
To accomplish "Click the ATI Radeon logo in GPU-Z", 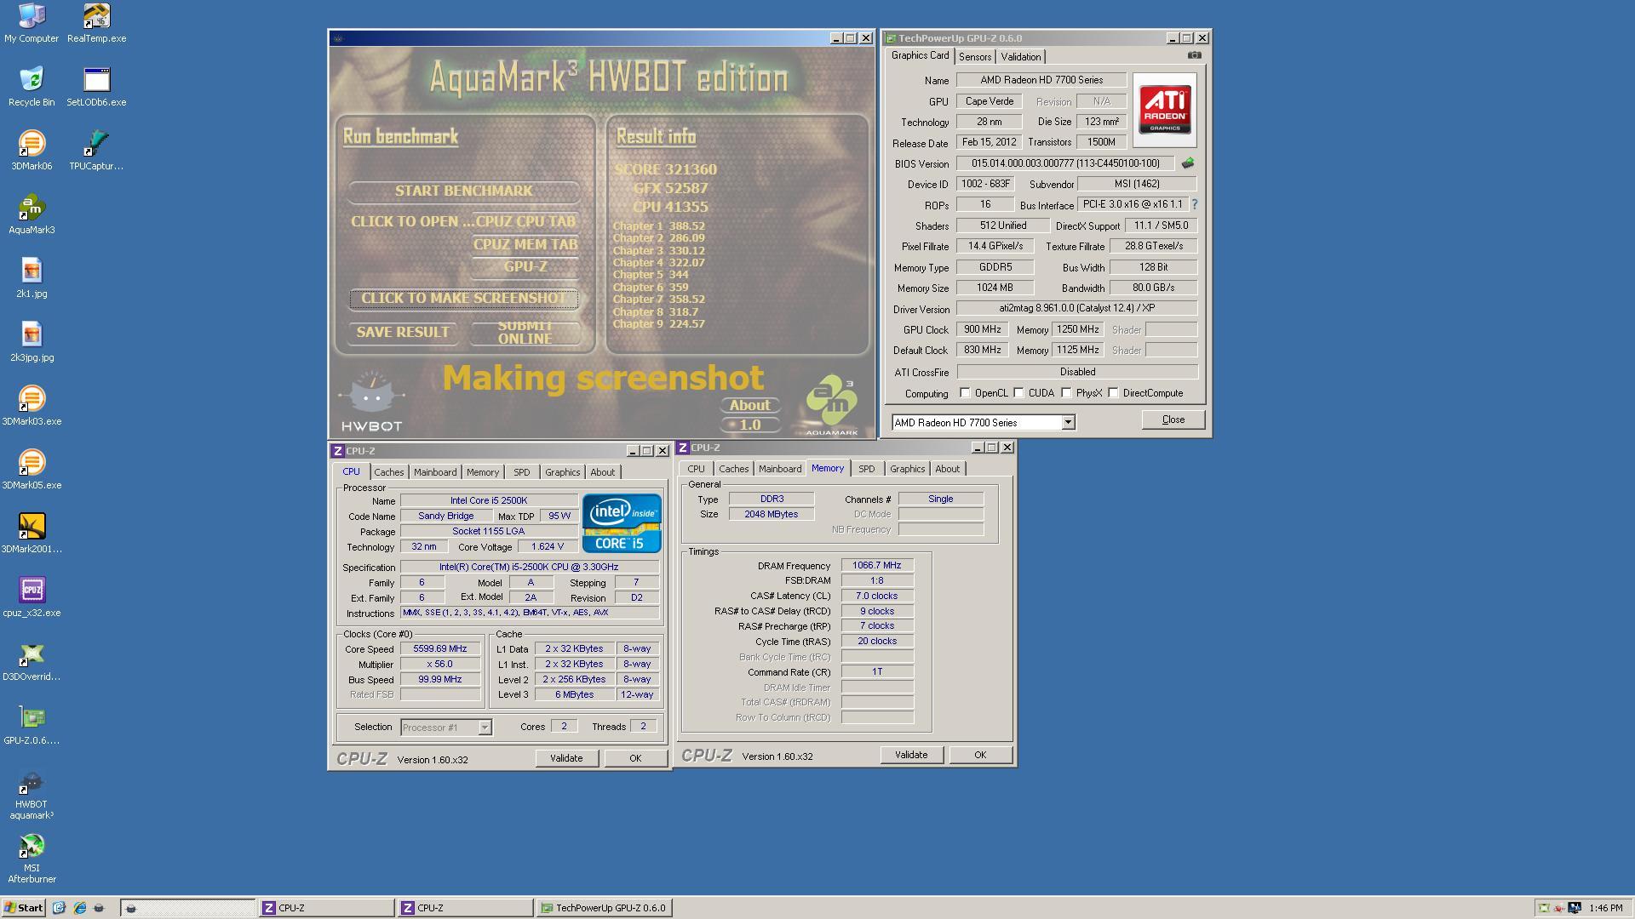I will pyautogui.click(x=1164, y=109).
